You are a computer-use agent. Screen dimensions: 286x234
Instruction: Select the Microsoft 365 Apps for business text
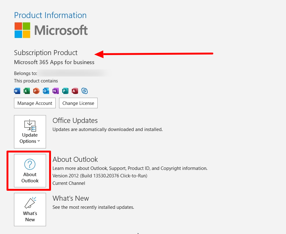[x=54, y=62]
